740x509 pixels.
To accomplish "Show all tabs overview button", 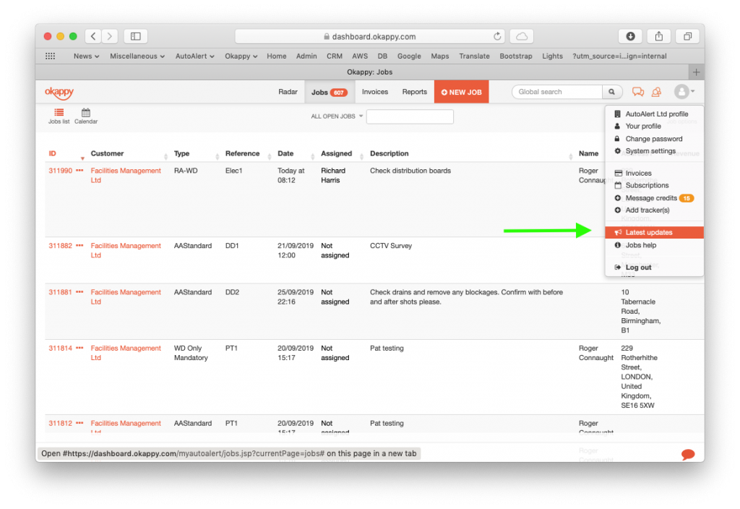I will pos(688,36).
